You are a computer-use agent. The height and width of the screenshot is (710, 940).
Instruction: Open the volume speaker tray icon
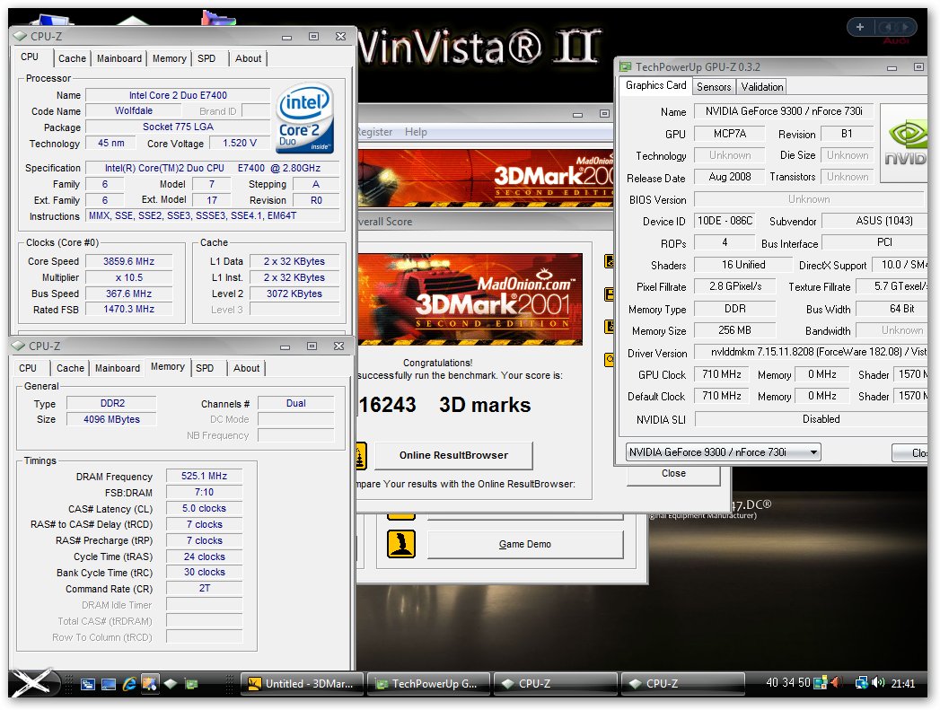(878, 682)
